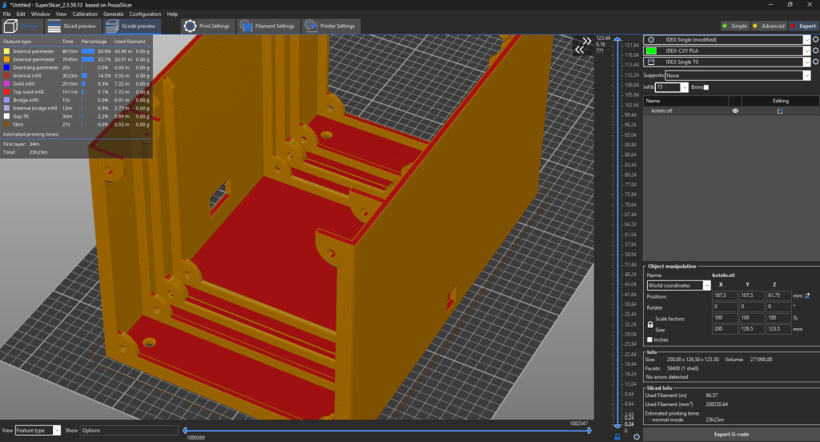820x442 pixels.
Task: Expand the IDEX Single print preset dropdown
Action: (806, 40)
